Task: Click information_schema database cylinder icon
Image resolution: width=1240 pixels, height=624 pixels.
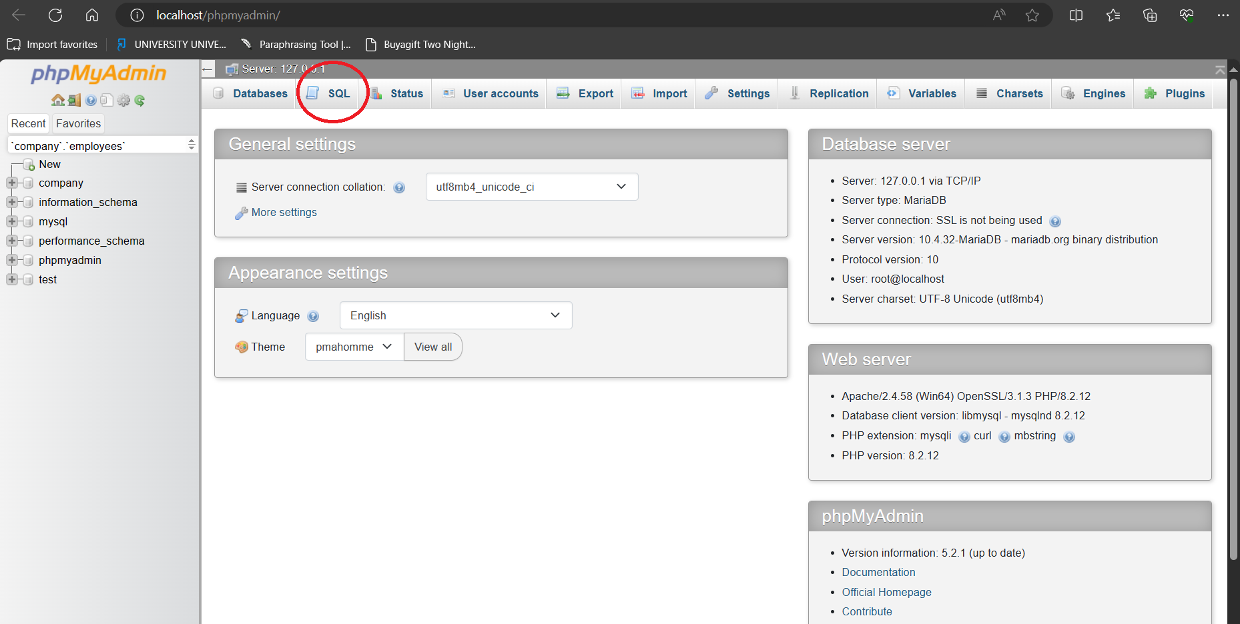Action: 28,202
